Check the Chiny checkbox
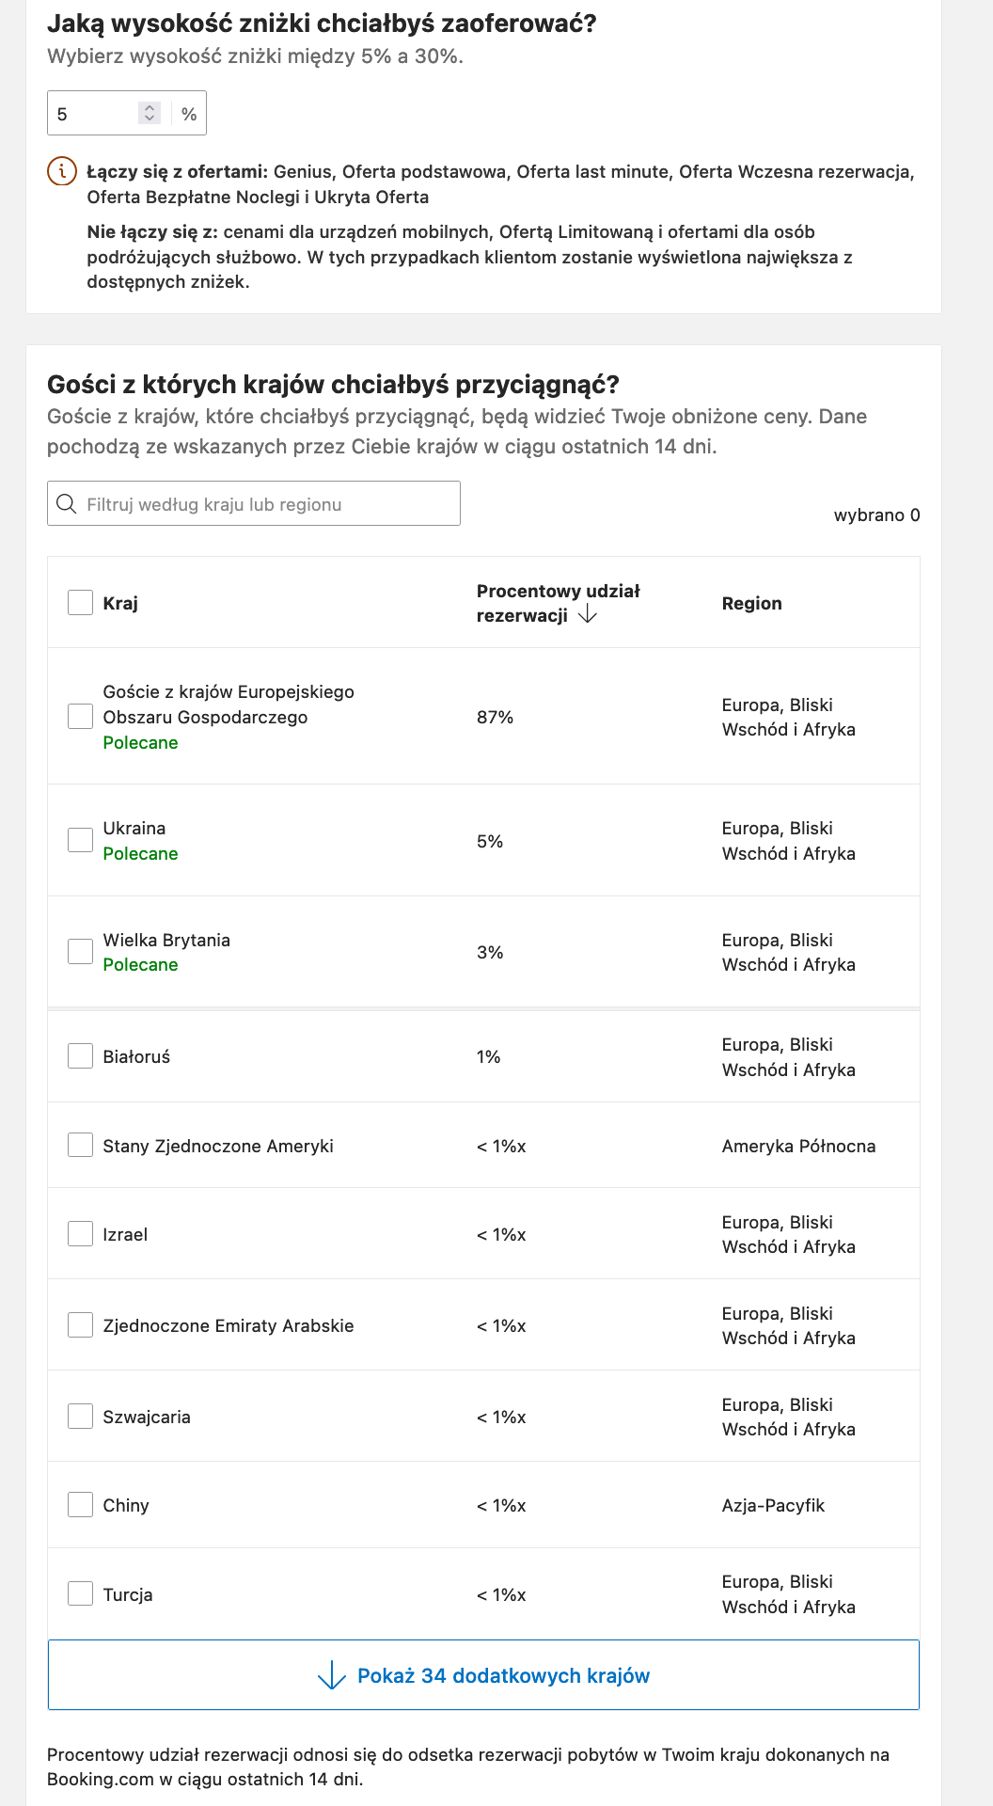Screen dimensions: 993x1806 point(79,1505)
